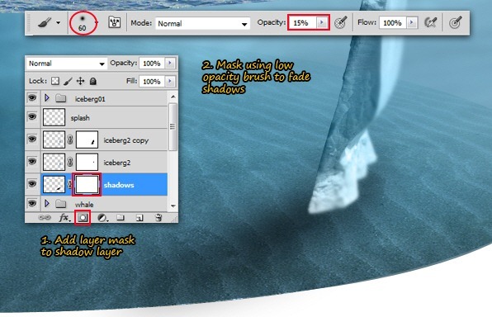Image resolution: width=492 pixels, height=317 pixels.
Task: Click the Add layer mask button
Action: 83,217
